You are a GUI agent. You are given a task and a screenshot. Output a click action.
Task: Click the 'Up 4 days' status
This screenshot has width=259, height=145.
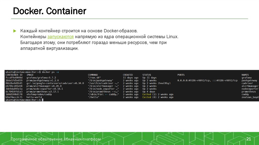pos(149,91)
